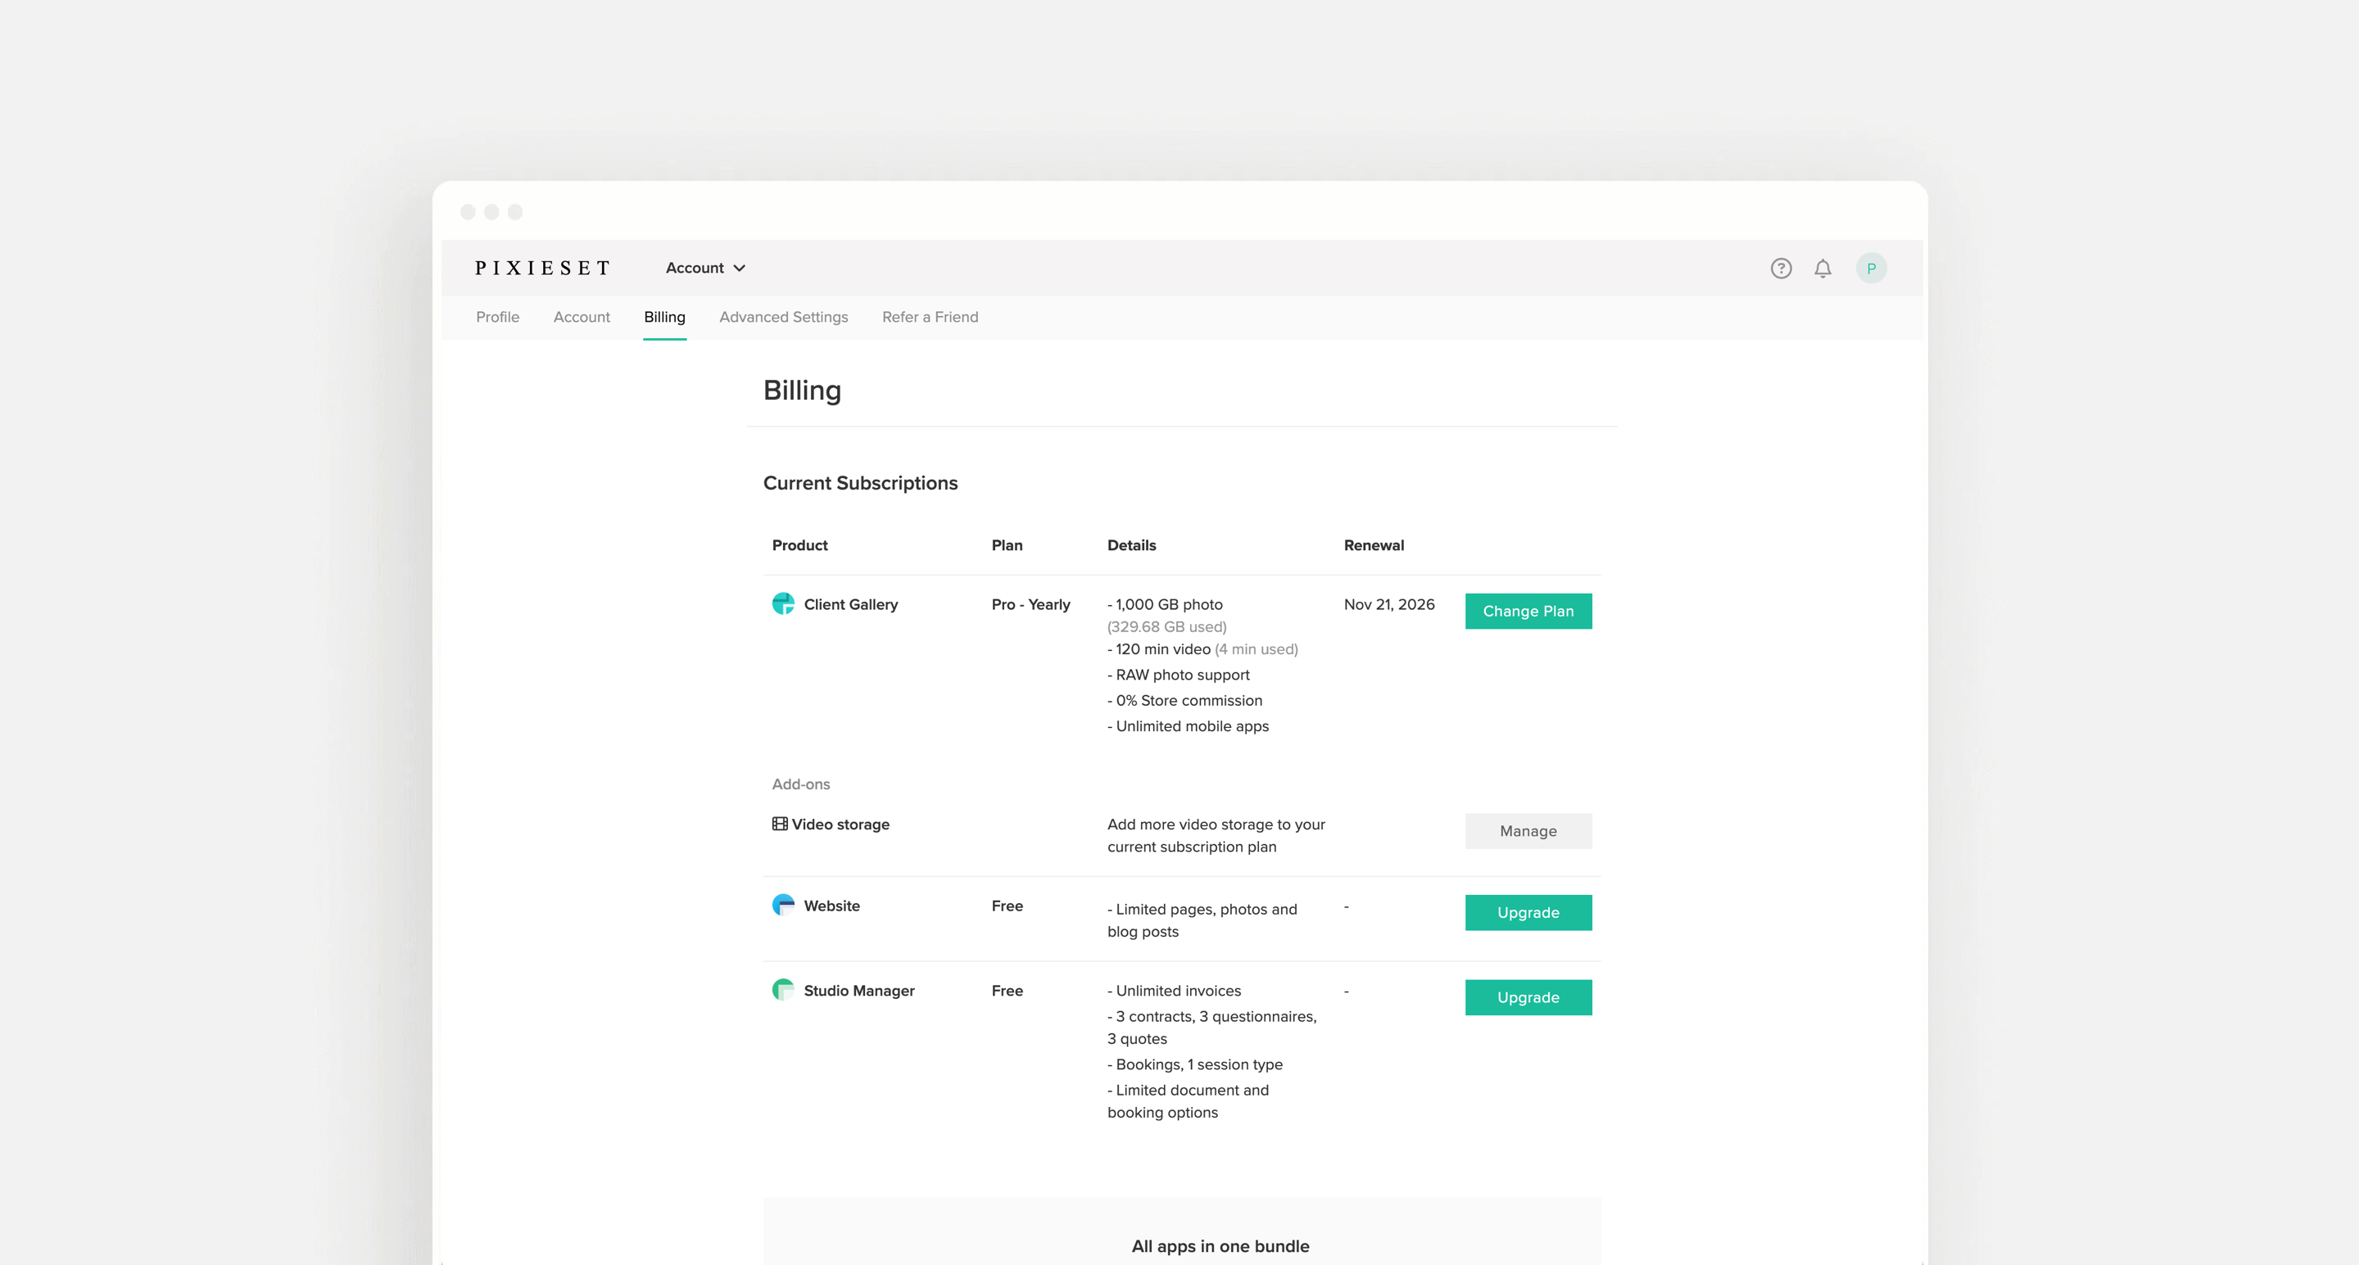The image size is (2359, 1265).
Task: Click the Pixieset logo
Action: [x=542, y=267]
